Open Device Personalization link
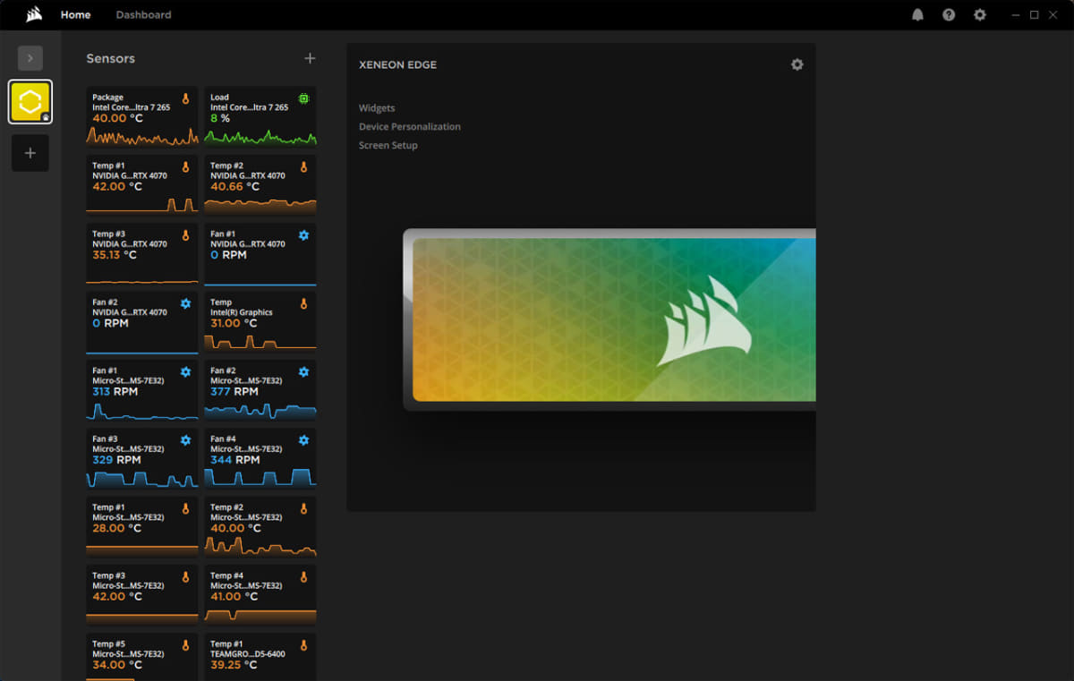The image size is (1074, 681). pyautogui.click(x=410, y=126)
